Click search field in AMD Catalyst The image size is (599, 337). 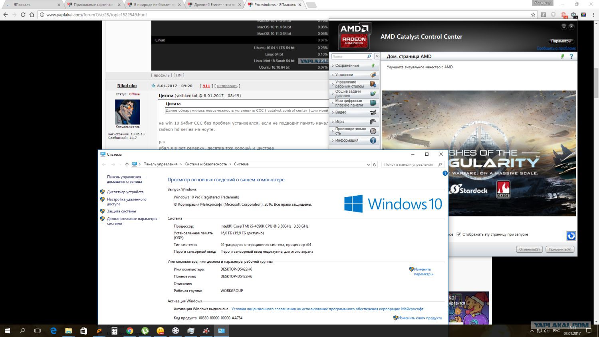pyautogui.click(x=349, y=57)
